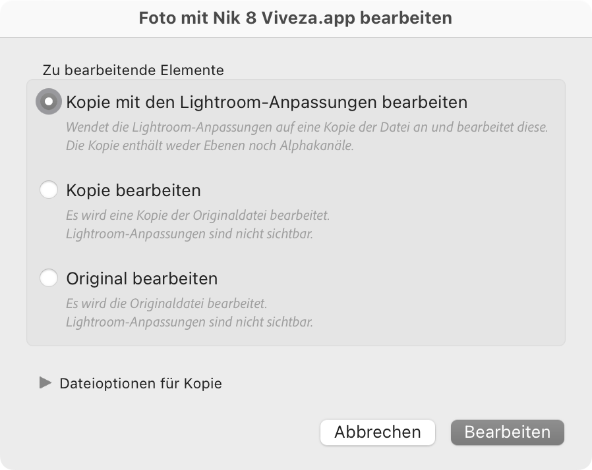Click the 'Dateioptionen für Kopie' label text
Image resolution: width=592 pixels, height=470 pixels.
coord(141,383)
